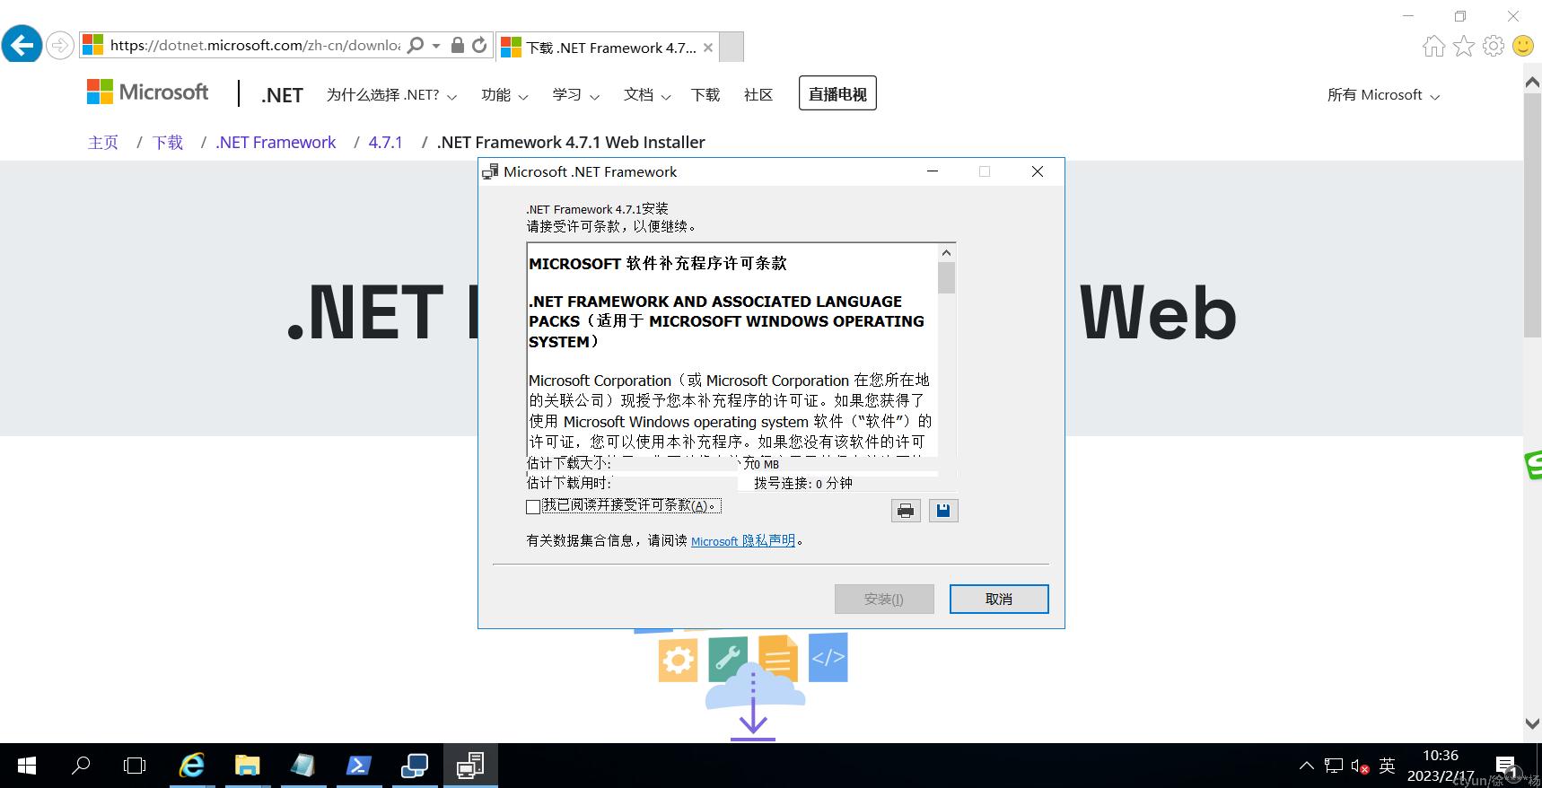Open the Windows Start menu
Screen dimensions: 1542x788
tap(27, 766)
